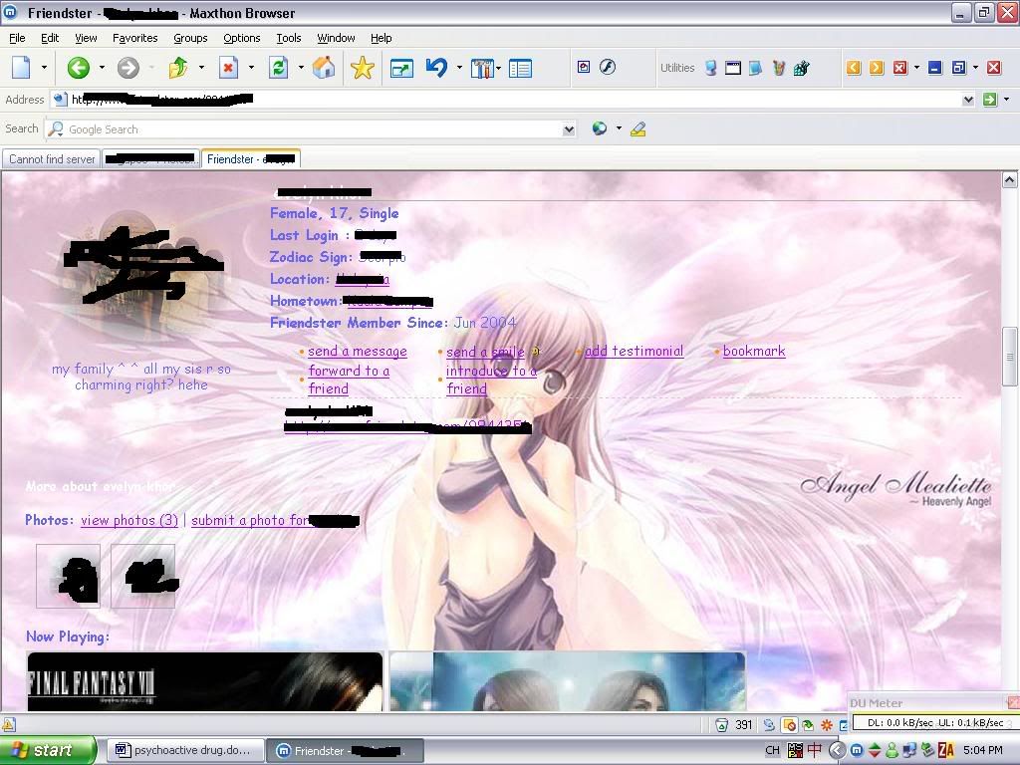Screen dimensions: 1020x765
Task: Toggle the orange sun status bar icon
Action: click(x=827, y=725)
